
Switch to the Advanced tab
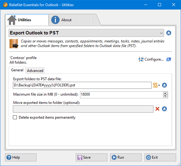35,71
